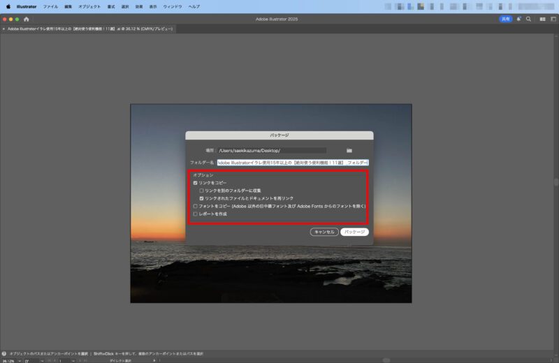Click the help question mark icon in status bar
The image size is (559, 363).
[x=4, y=354]
